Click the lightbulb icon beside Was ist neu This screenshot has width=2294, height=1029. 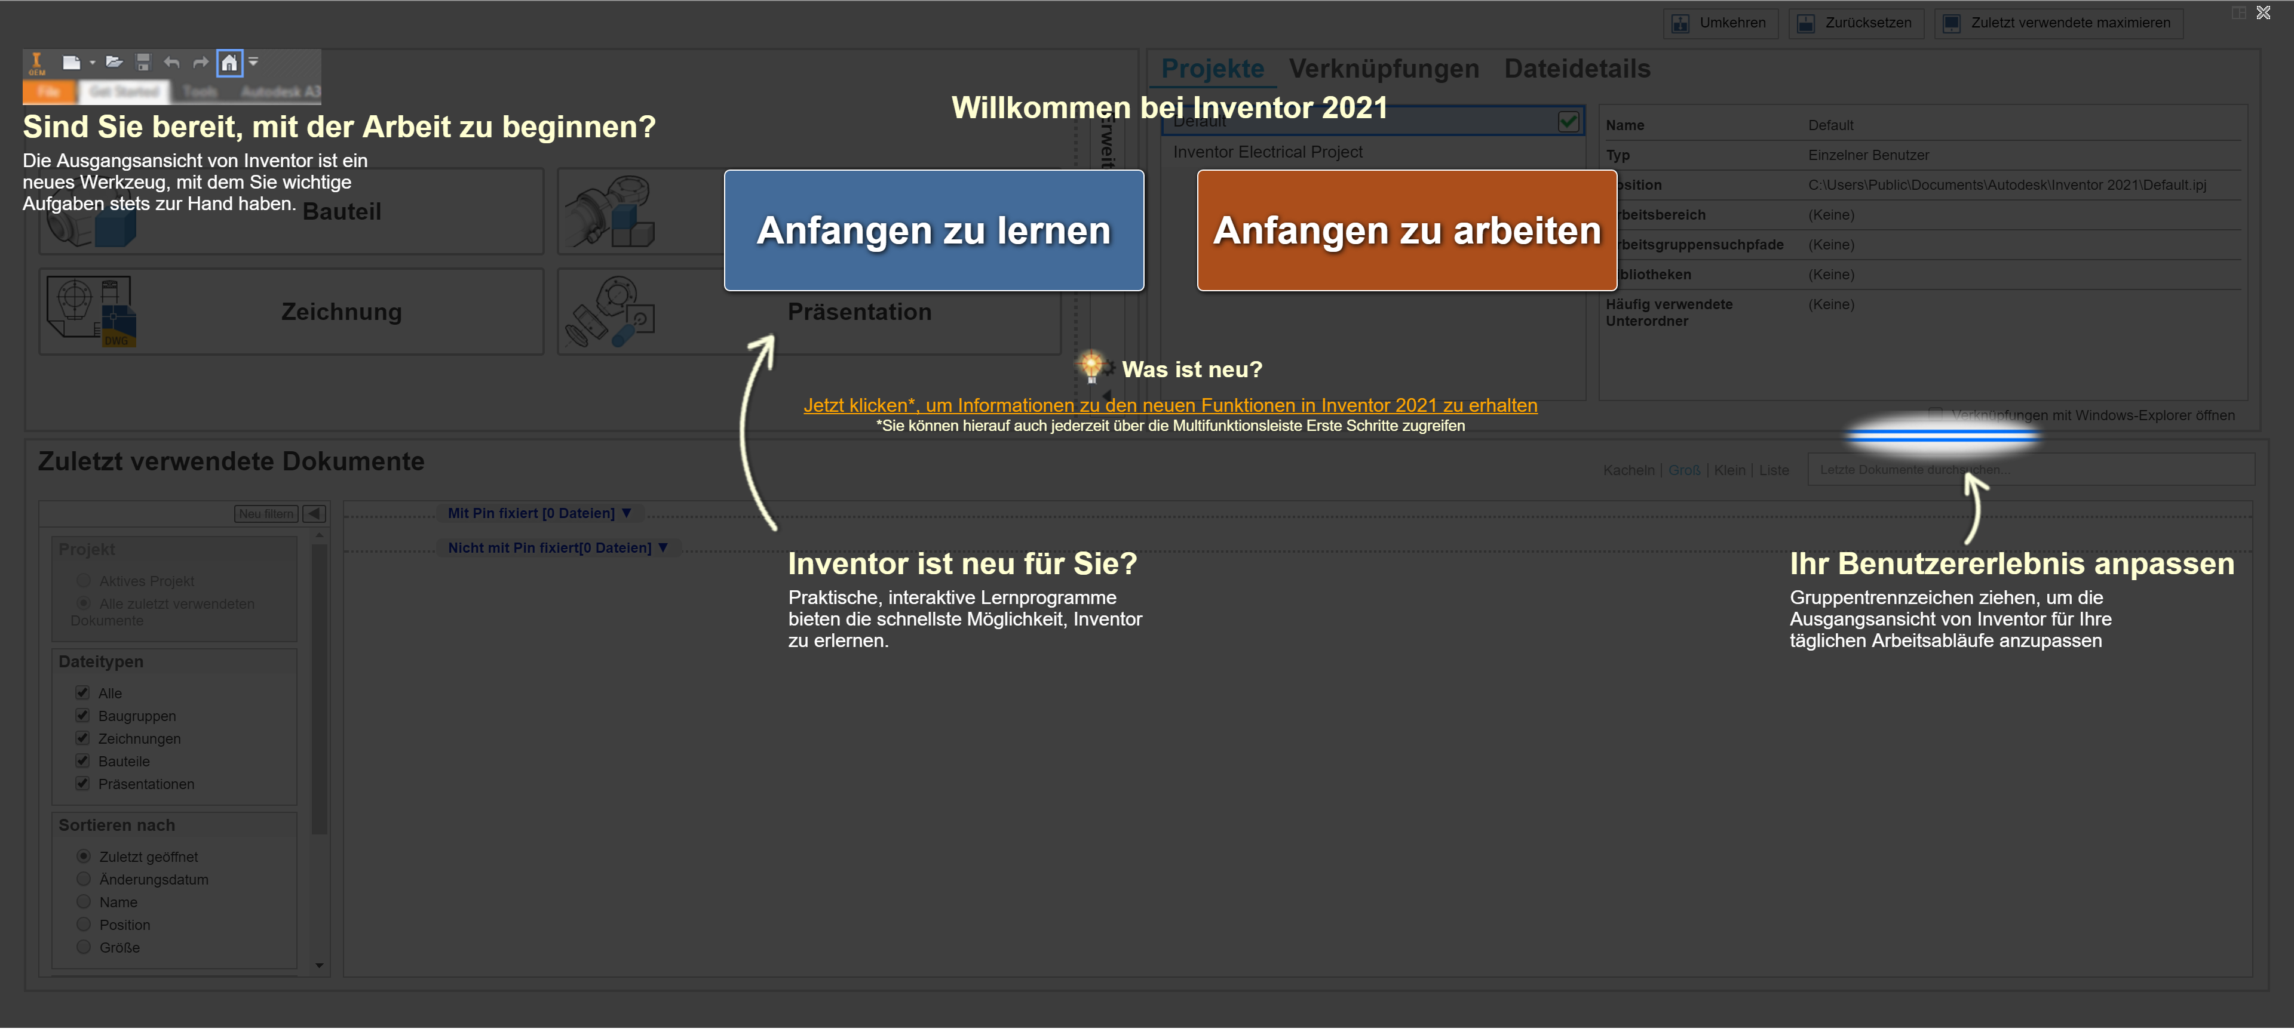pyautogui.click(x=1091, y=365)
